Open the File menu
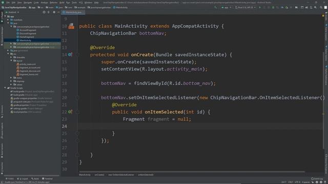Viewport: 328px width, 184px height. (8, 3)
